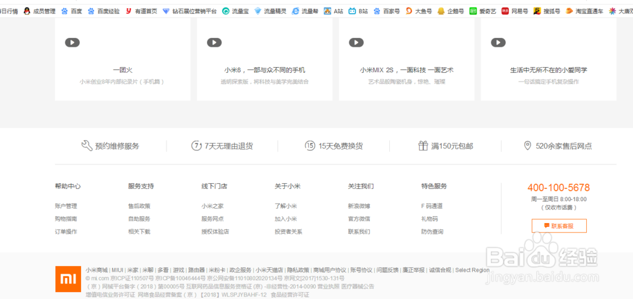Image resolution: width=633 pixels, height=299 pixels.
Task: Play the 小米8 video
Action: pyautogui.click(x=215, y=42)
